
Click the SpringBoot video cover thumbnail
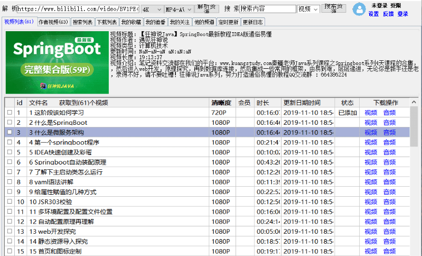coord(57,62)
